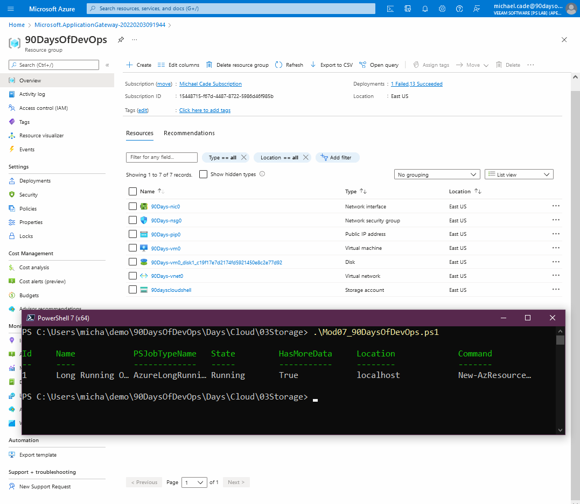
Task: Open more options for 90Days-vm0 row
Action: 556,248
